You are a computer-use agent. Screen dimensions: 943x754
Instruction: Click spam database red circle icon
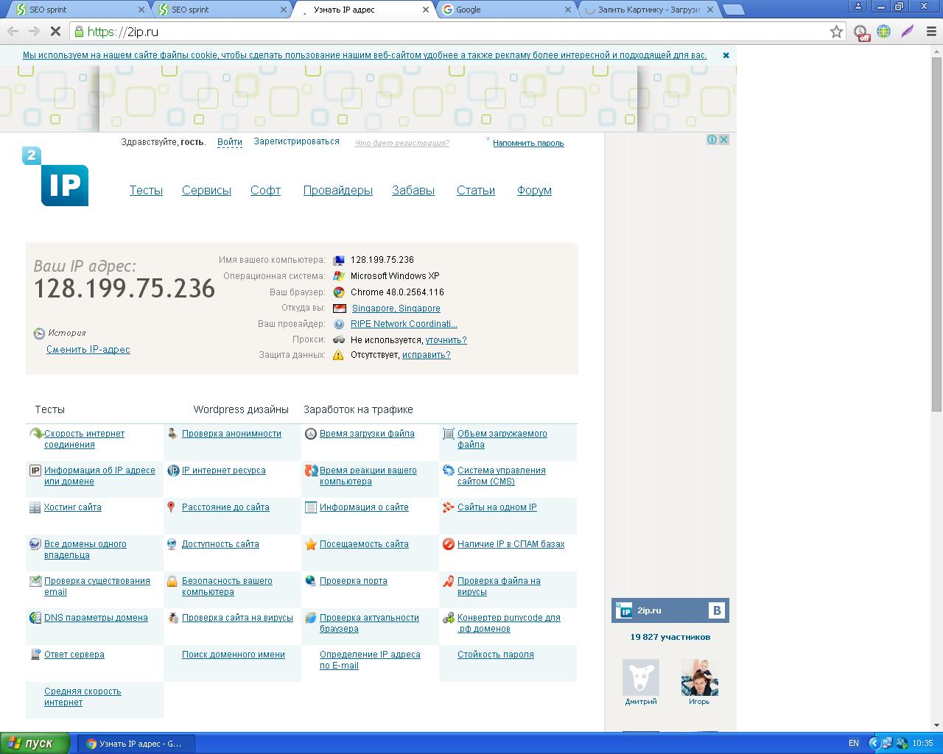pyautogui.click(x=449, y=544)
